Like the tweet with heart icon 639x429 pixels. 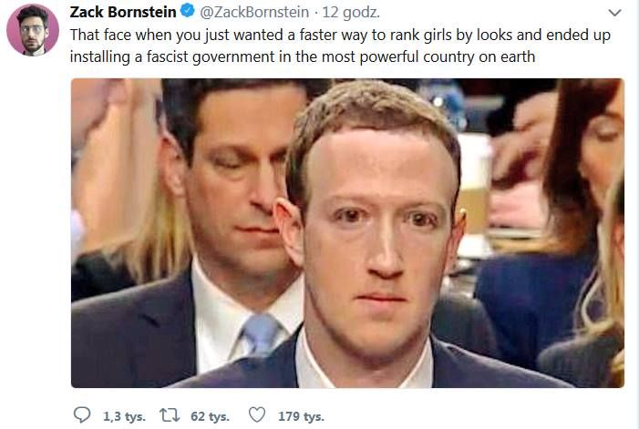pos(257,414)
